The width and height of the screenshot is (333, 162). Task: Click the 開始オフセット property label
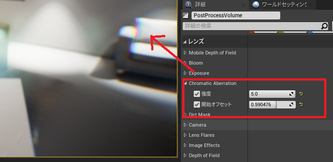(x=216, y=104)
